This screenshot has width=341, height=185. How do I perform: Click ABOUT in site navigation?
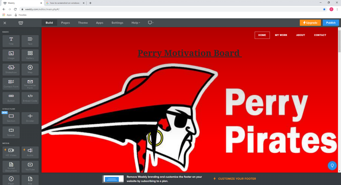coord(301,35)
